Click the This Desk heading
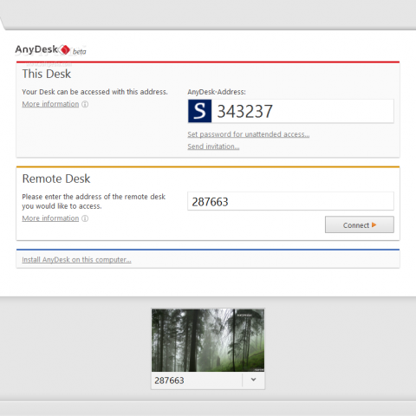The height and width of the screenshot is (416, 416). pos(47,74)
